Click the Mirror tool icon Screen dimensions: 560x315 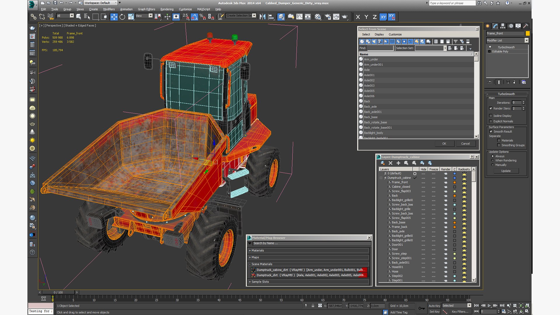[262, 17]
